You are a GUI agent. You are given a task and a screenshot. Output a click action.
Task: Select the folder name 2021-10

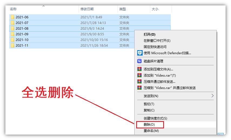22,40
